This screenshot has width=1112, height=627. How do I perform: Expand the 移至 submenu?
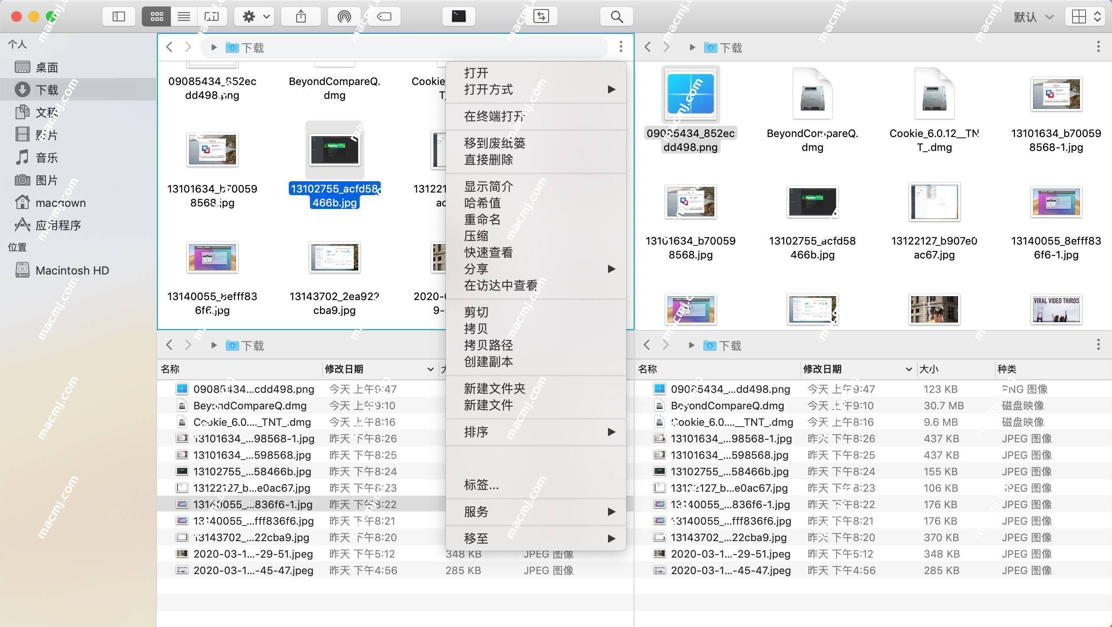pyautogui.click(x=536, y=539)
